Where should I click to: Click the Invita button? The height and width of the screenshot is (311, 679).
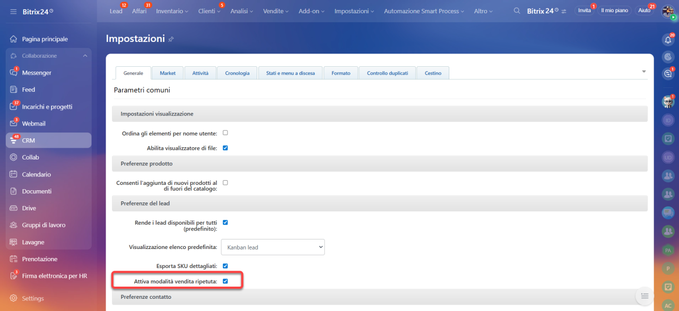pos(585,11)
